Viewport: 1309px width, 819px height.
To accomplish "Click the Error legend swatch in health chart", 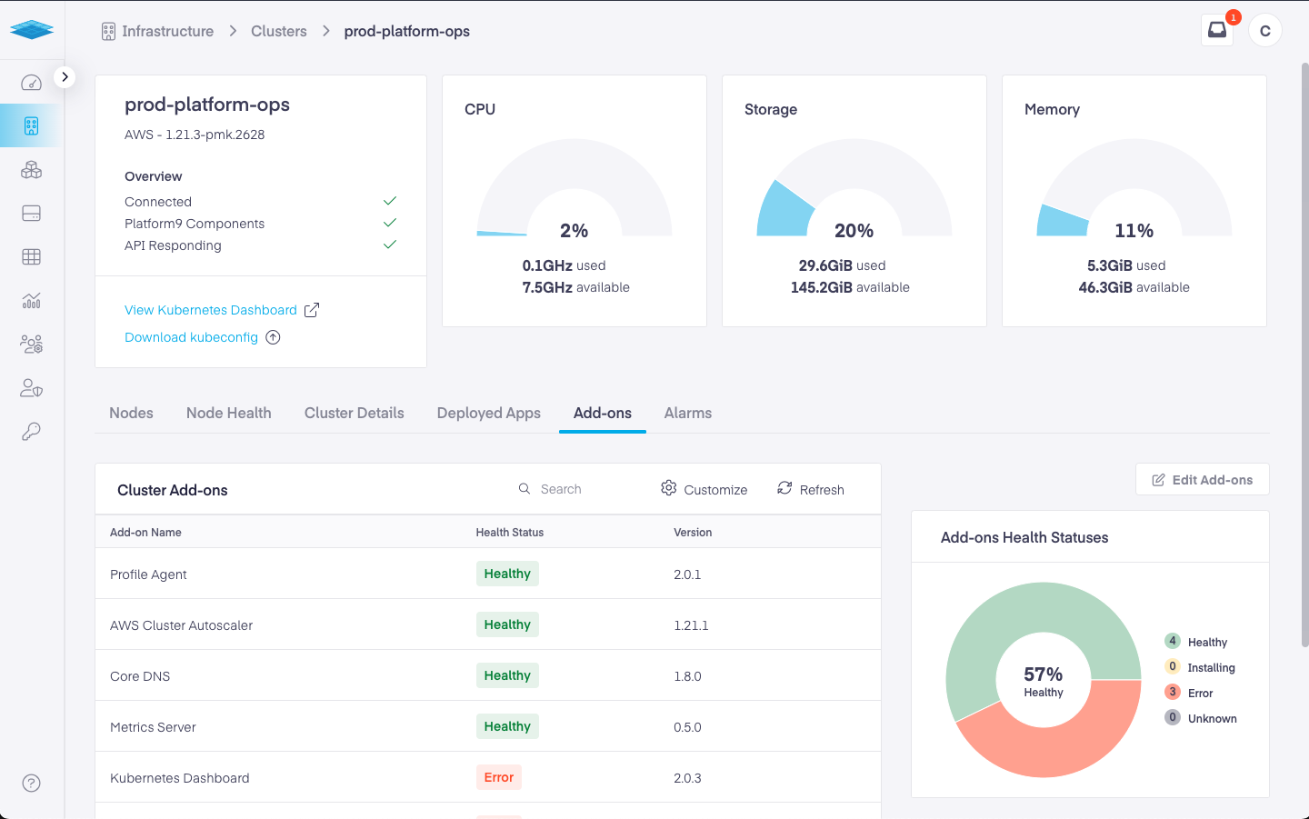I will click(x=1173, y=693).
